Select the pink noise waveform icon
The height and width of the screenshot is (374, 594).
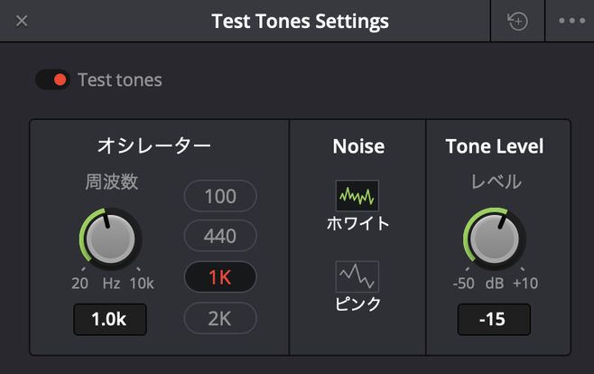coord(357,276)
